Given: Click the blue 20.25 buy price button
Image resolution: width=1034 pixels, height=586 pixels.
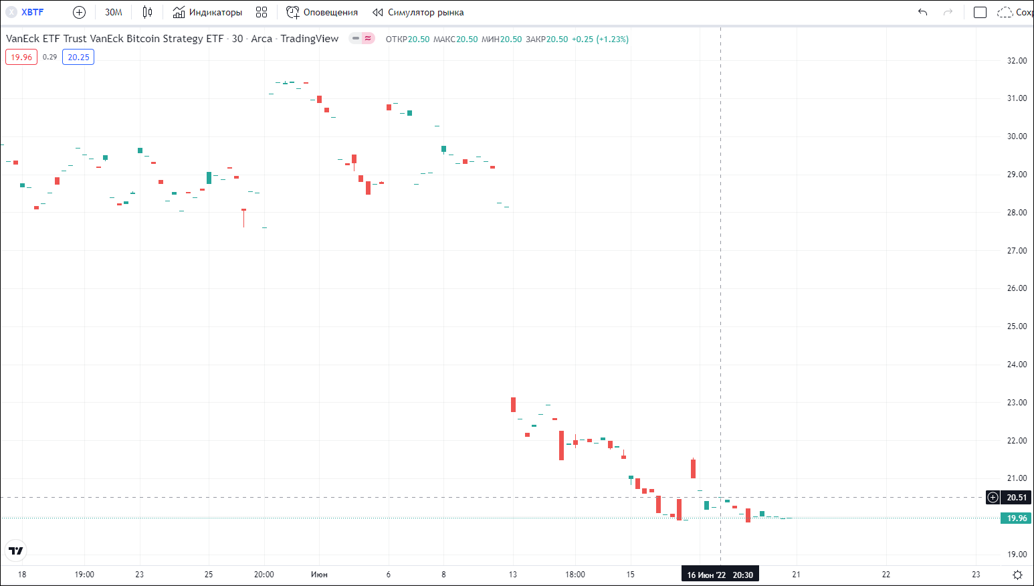Looking at the screenshot, I should tap(78, 57).
